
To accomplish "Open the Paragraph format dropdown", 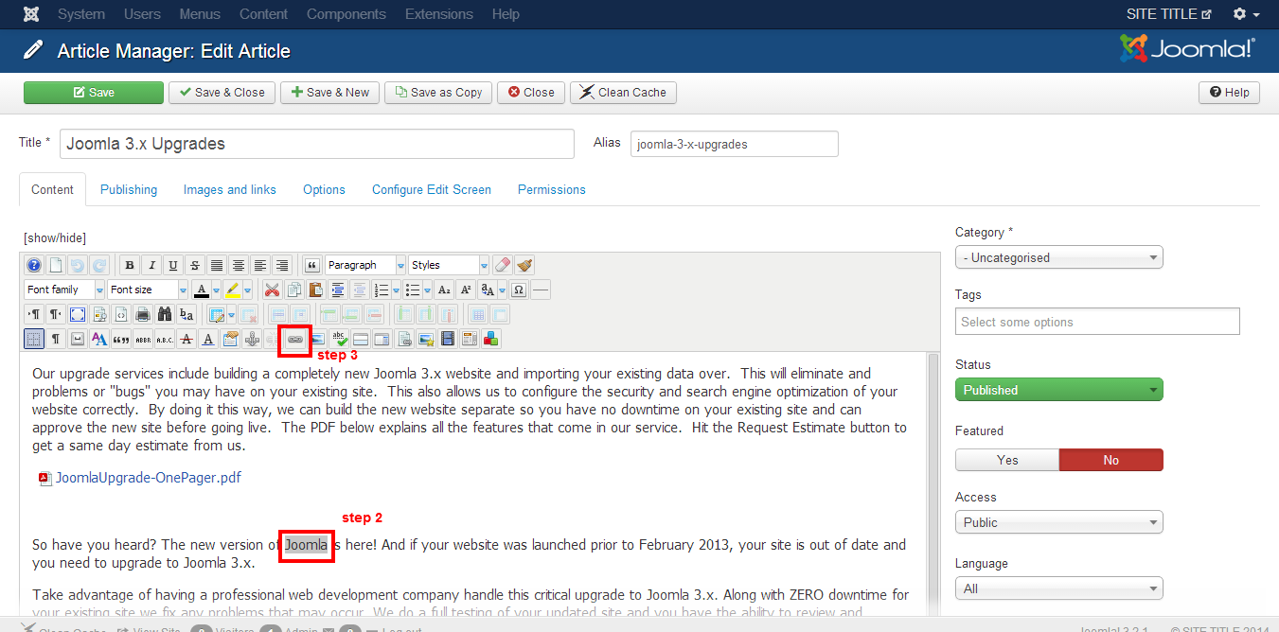I will click(365, 266).
